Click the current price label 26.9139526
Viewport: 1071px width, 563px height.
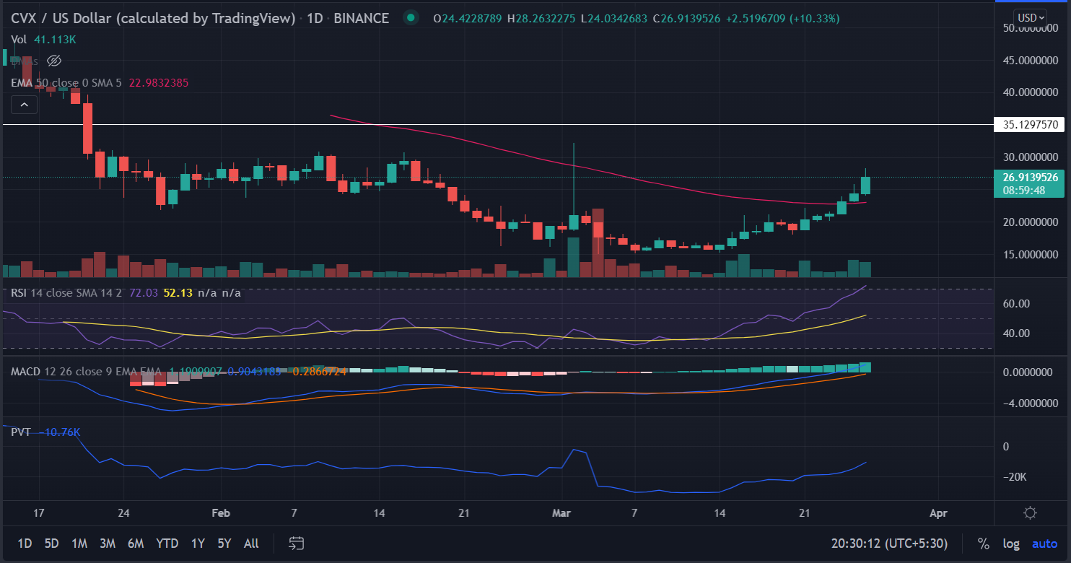(x=1029, y=177)
